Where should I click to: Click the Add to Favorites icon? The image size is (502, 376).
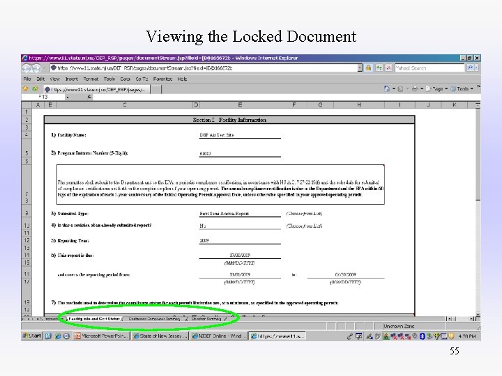35,88
